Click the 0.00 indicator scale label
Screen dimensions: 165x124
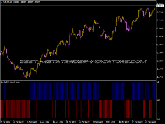pos(158,100)
